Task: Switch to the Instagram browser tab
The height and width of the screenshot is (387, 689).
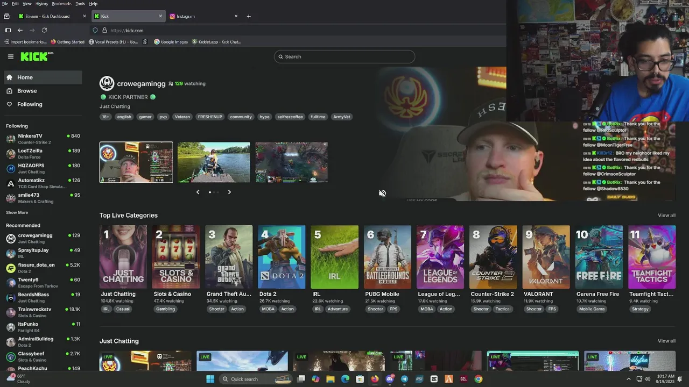Action: coord(203,16)
